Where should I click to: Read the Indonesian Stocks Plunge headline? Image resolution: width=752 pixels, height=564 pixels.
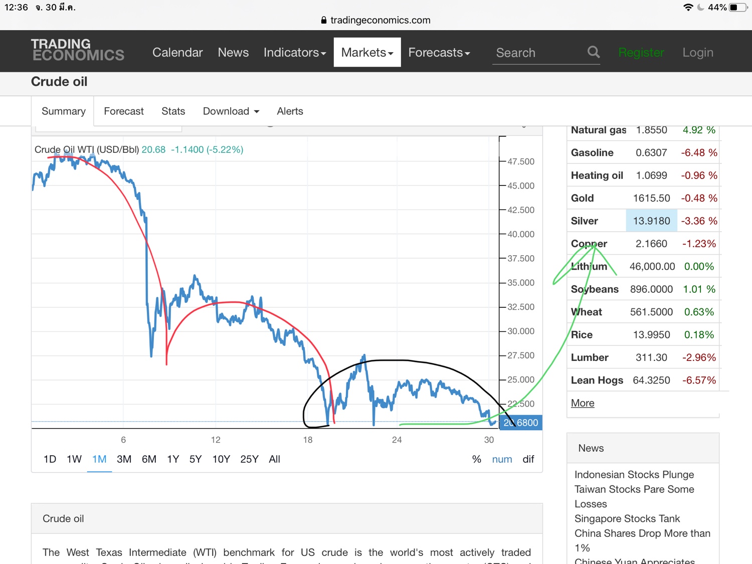pyautogui.click(x=634, y=475)
